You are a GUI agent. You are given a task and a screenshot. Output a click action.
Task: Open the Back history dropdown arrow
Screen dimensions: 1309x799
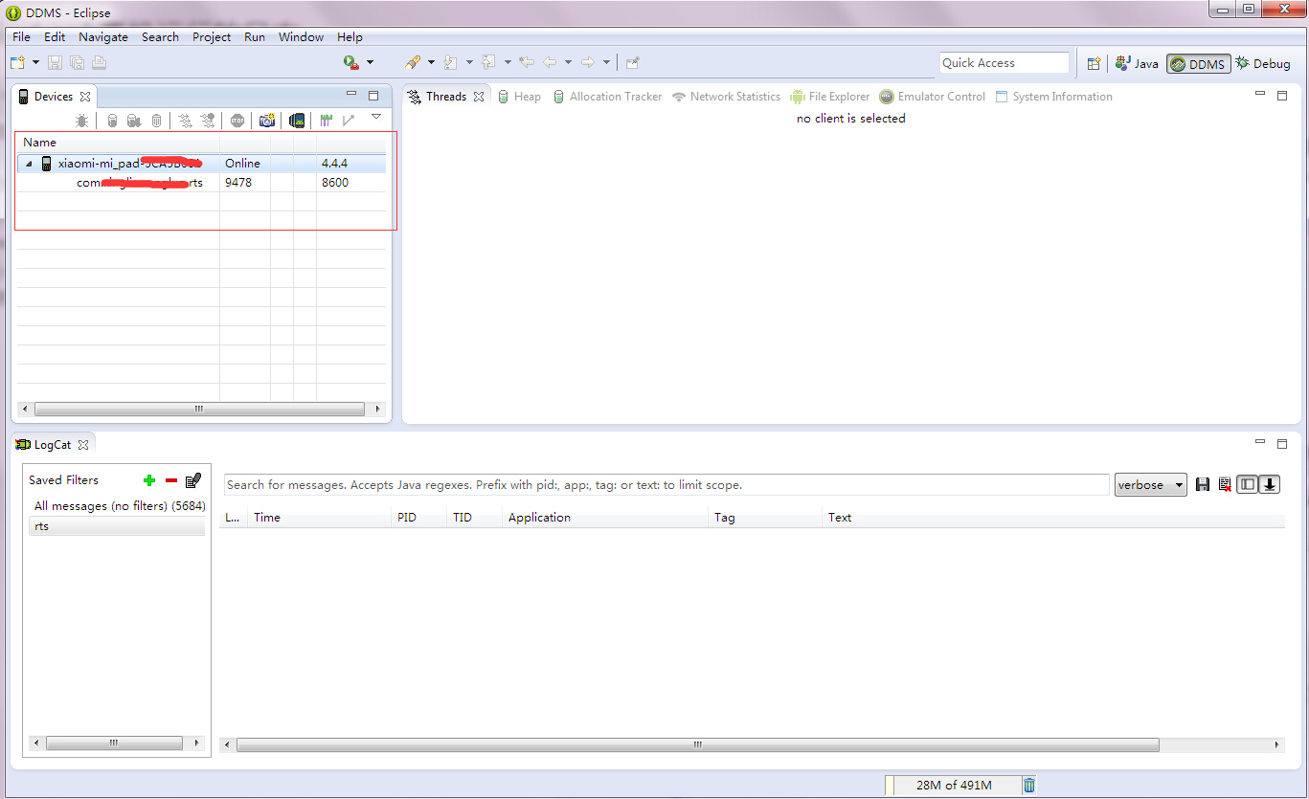(x=568, y=62)
